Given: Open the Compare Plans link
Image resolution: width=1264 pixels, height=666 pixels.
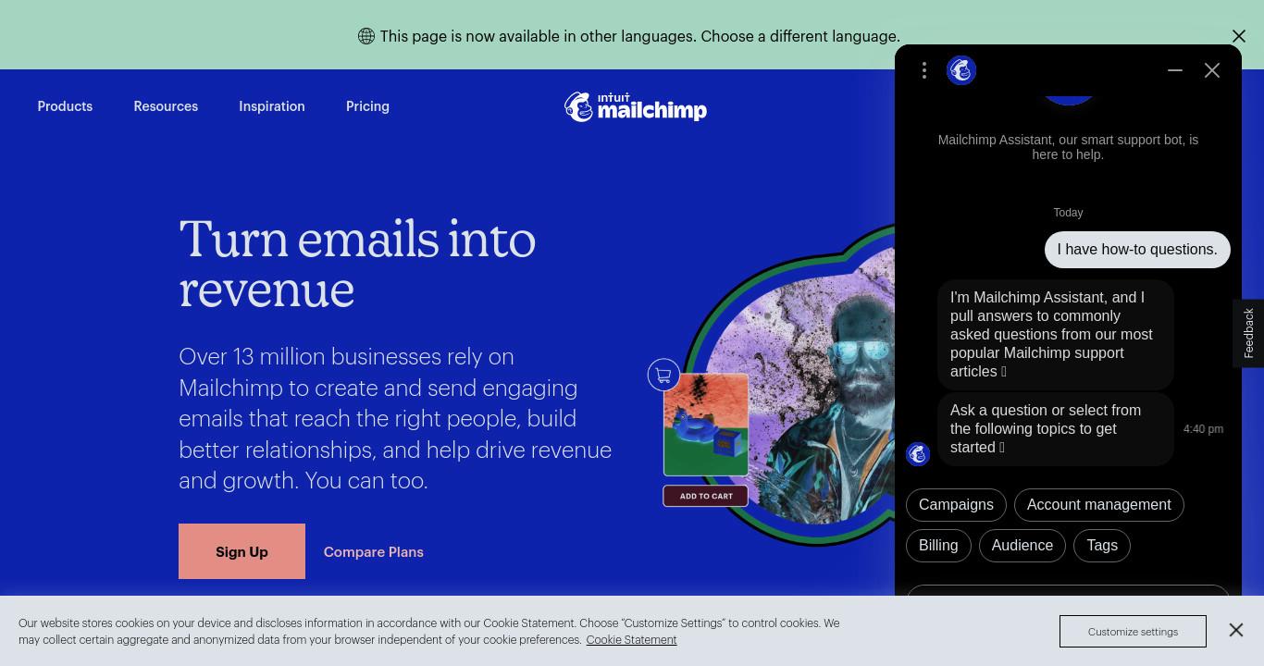Looking at the screenshot, I should (x=374, y=552).
